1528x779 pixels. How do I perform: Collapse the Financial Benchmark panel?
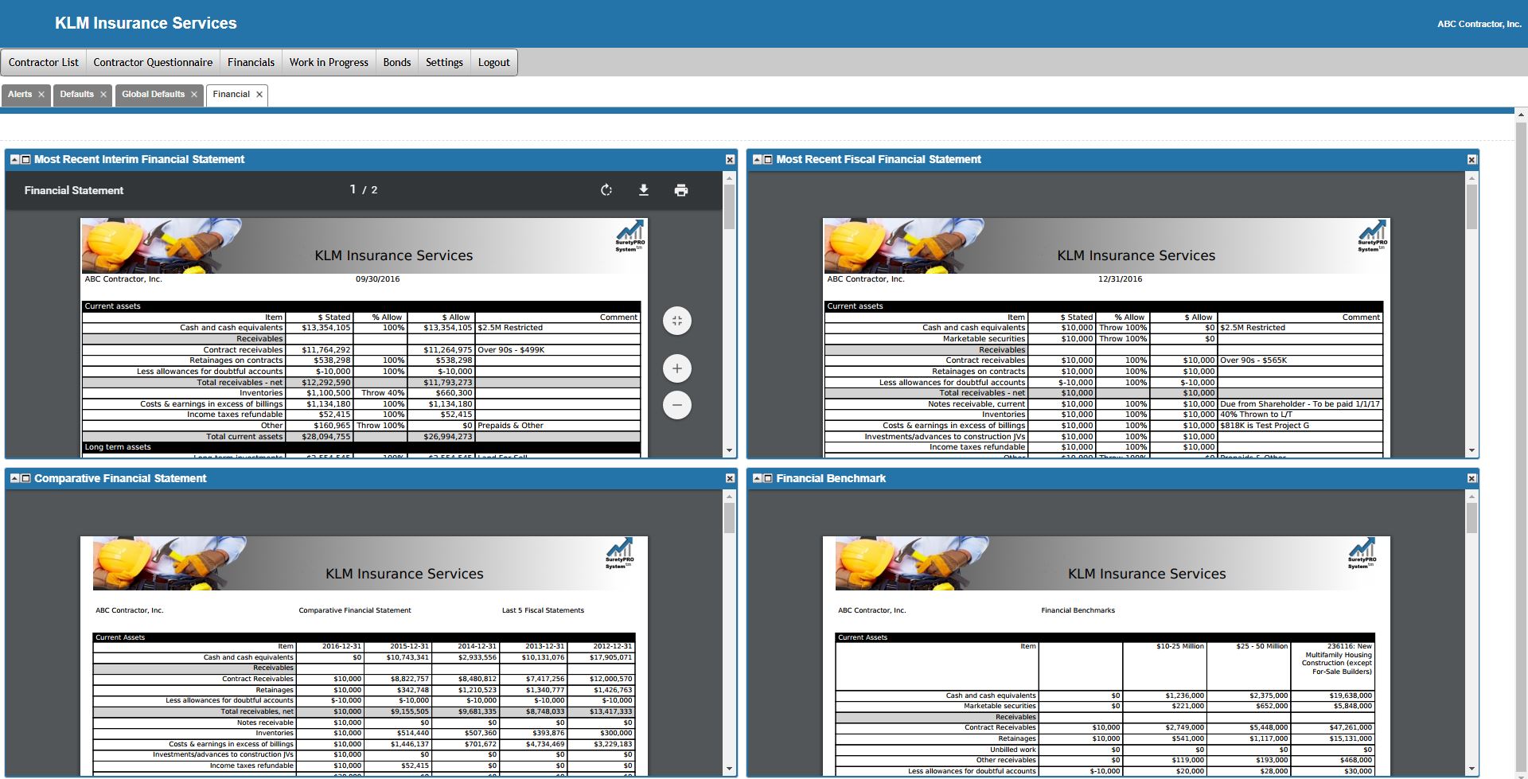[757, 478]
